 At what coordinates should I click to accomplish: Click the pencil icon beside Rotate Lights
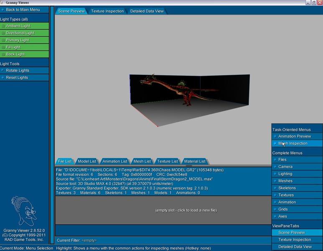(3, 70)
